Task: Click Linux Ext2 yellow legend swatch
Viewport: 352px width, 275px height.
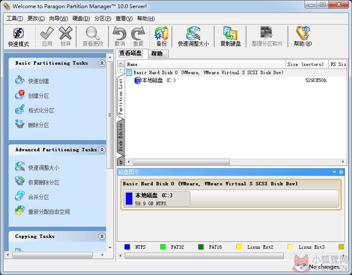Action: click(x=239, y=247)
